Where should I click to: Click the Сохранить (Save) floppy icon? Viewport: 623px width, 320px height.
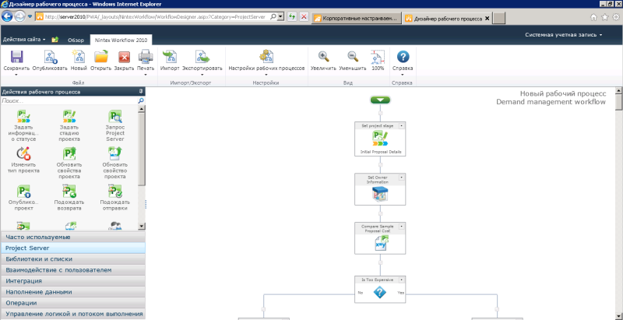tap(16, 57)
